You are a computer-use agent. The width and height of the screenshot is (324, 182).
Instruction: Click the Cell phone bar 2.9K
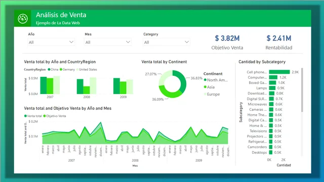(279, 72)
